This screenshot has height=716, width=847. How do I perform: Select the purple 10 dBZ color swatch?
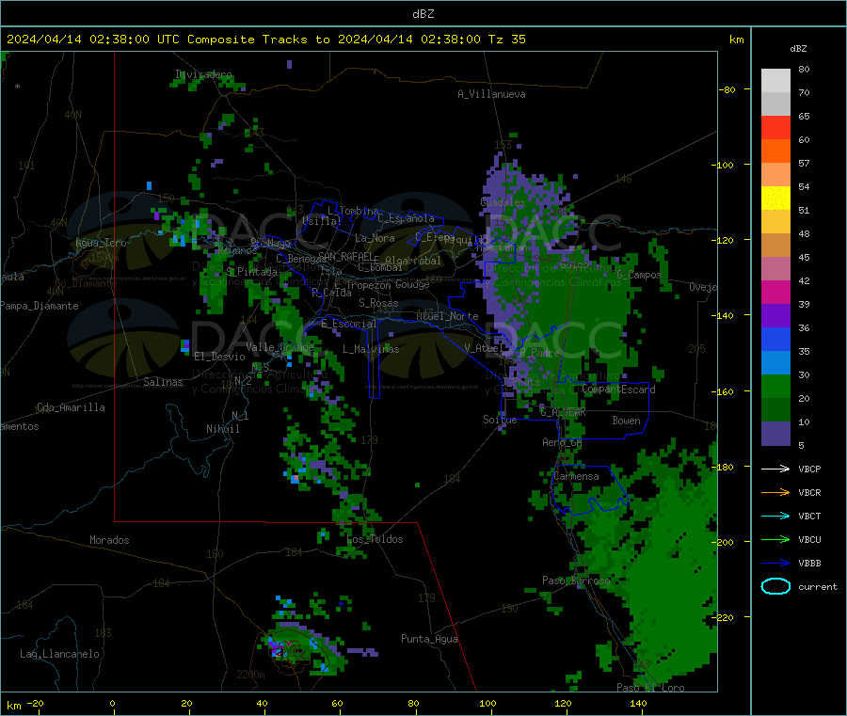pyautogui.click(x=775, y=433)
